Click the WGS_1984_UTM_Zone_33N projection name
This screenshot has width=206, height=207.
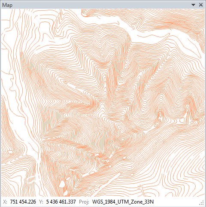pos(123,202)
